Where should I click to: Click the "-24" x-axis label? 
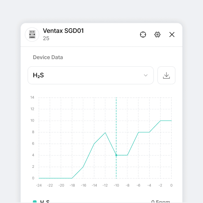pos(39,185)
